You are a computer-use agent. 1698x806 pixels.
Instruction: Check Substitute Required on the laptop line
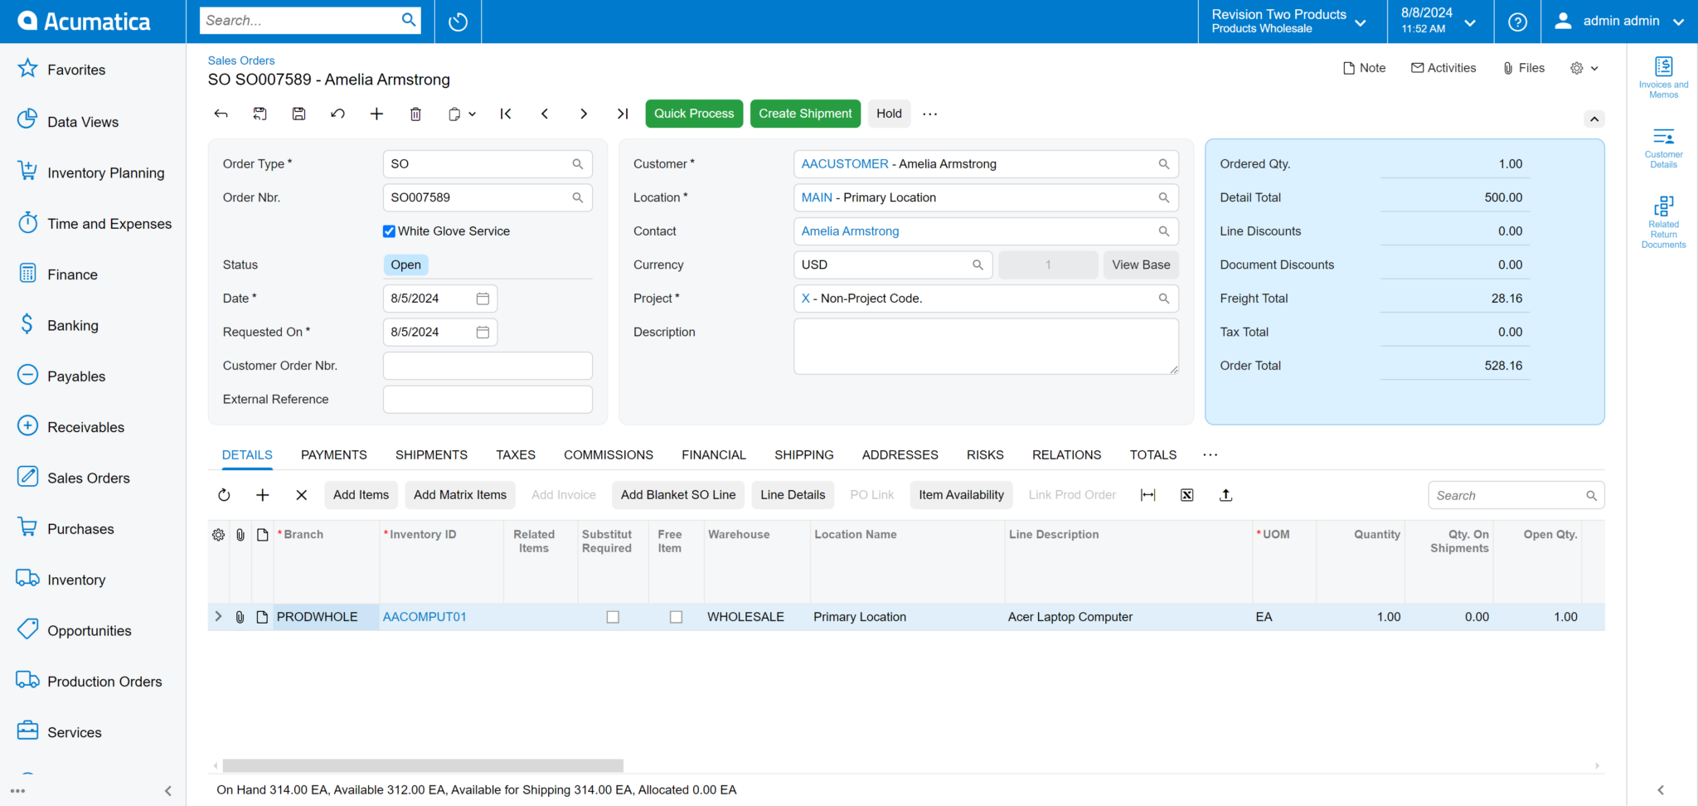pos(613,616)
